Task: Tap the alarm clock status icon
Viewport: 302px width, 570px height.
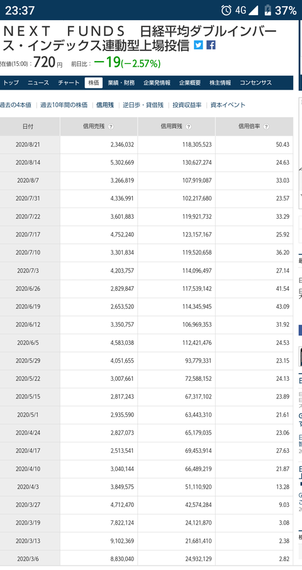Action: click(226, 10)
